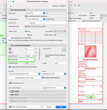Screen dimensions: 107x110
Task: Select the Anchor Point grid center
Action: pyautogui.click(x=64, y=50)
